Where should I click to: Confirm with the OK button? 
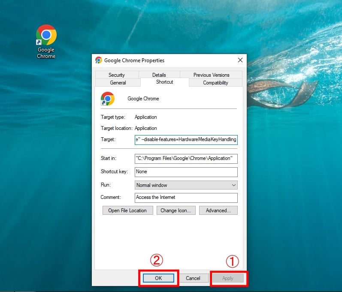158,278
